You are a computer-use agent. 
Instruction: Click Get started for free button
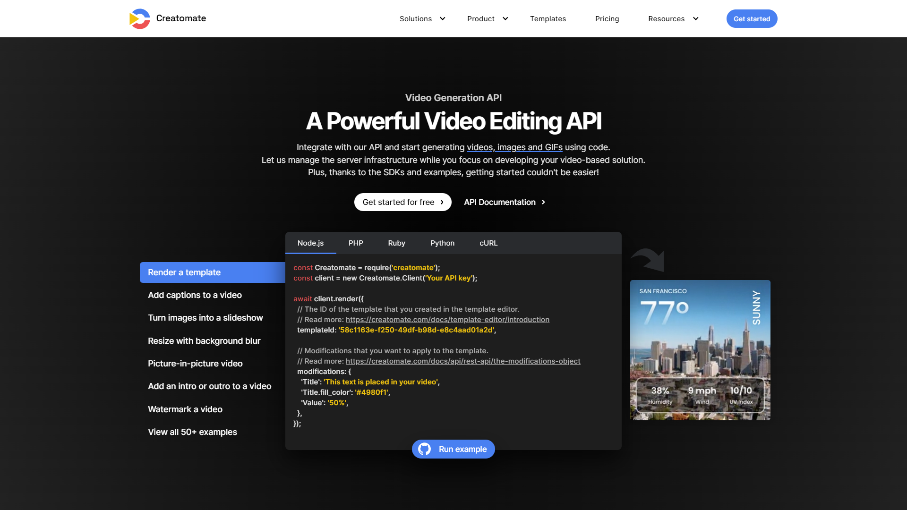click(402, 202)
